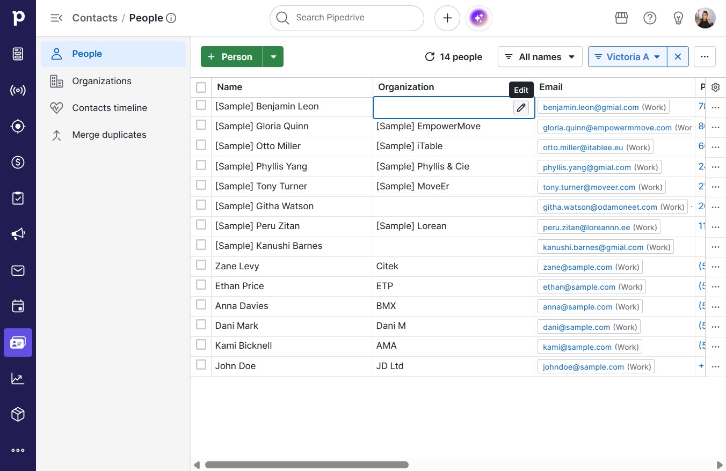
Task: Open table column settings gear
Action: (x=715, y=87)
